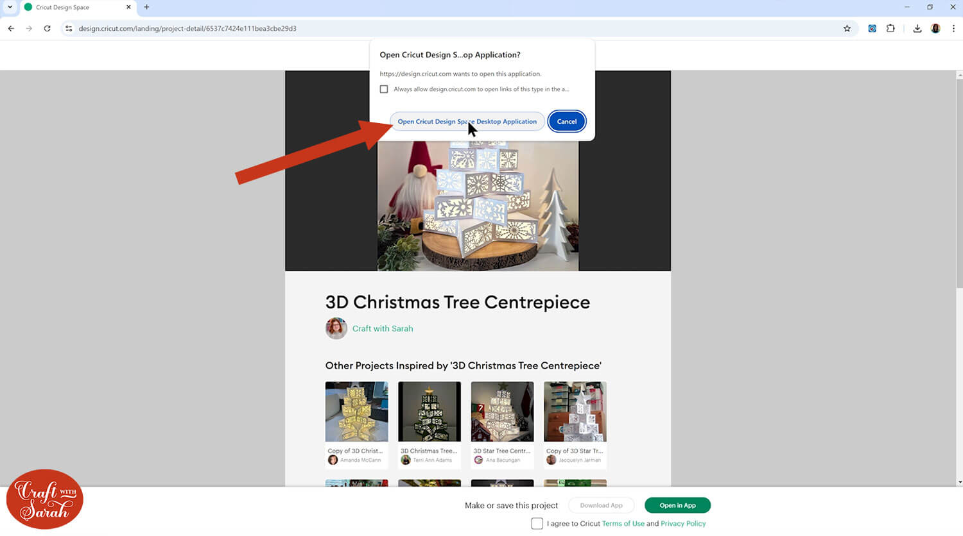Open the Terms of Use link
The image size is (963, 536).
(623, 524)
